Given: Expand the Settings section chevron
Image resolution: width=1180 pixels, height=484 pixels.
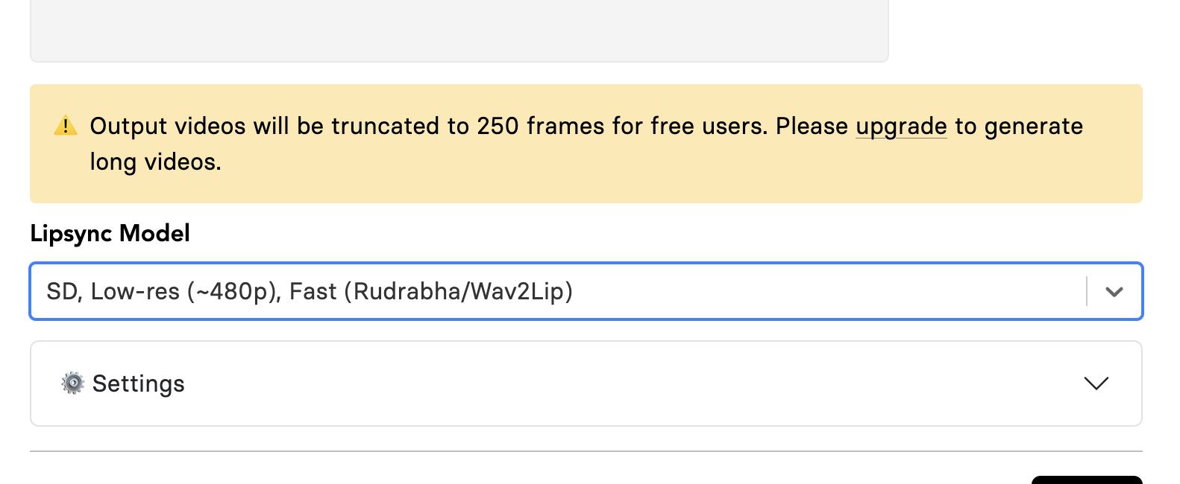Looking at the screenshot, I should click(1096, 383).
